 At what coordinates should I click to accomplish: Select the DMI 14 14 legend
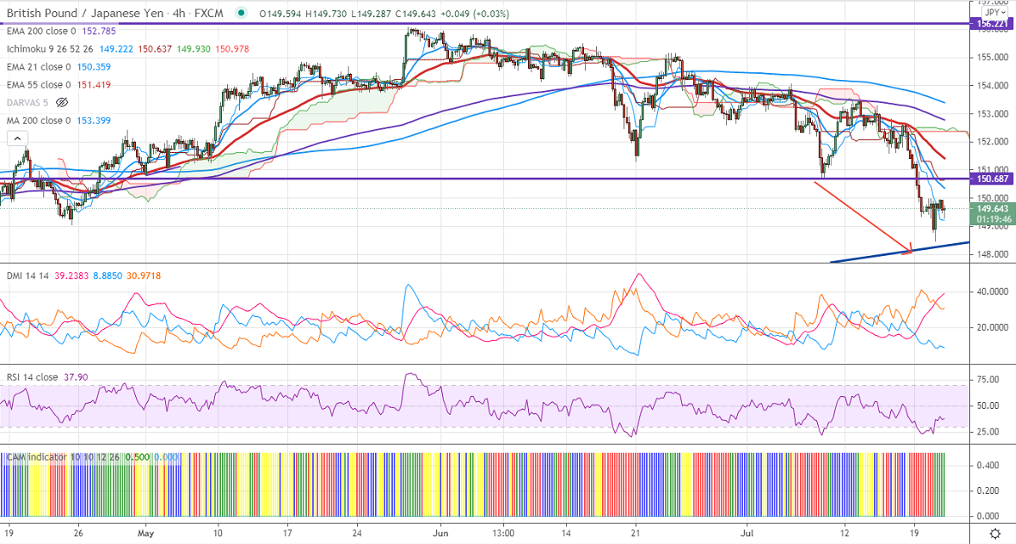[x=28, y=275]
